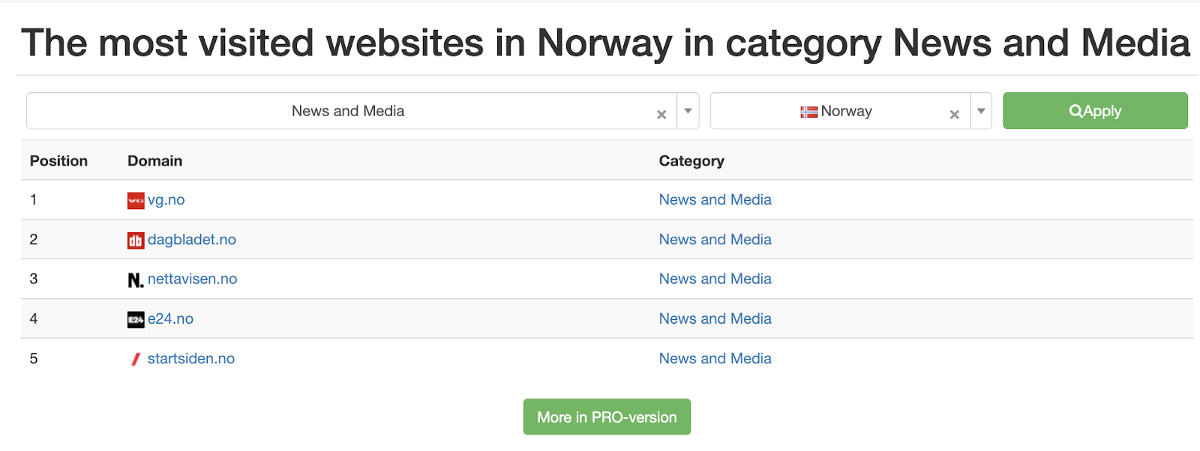This screenshot has height=451, width=1200.
Task: Open the e24.no domain link
Action: 171,318
